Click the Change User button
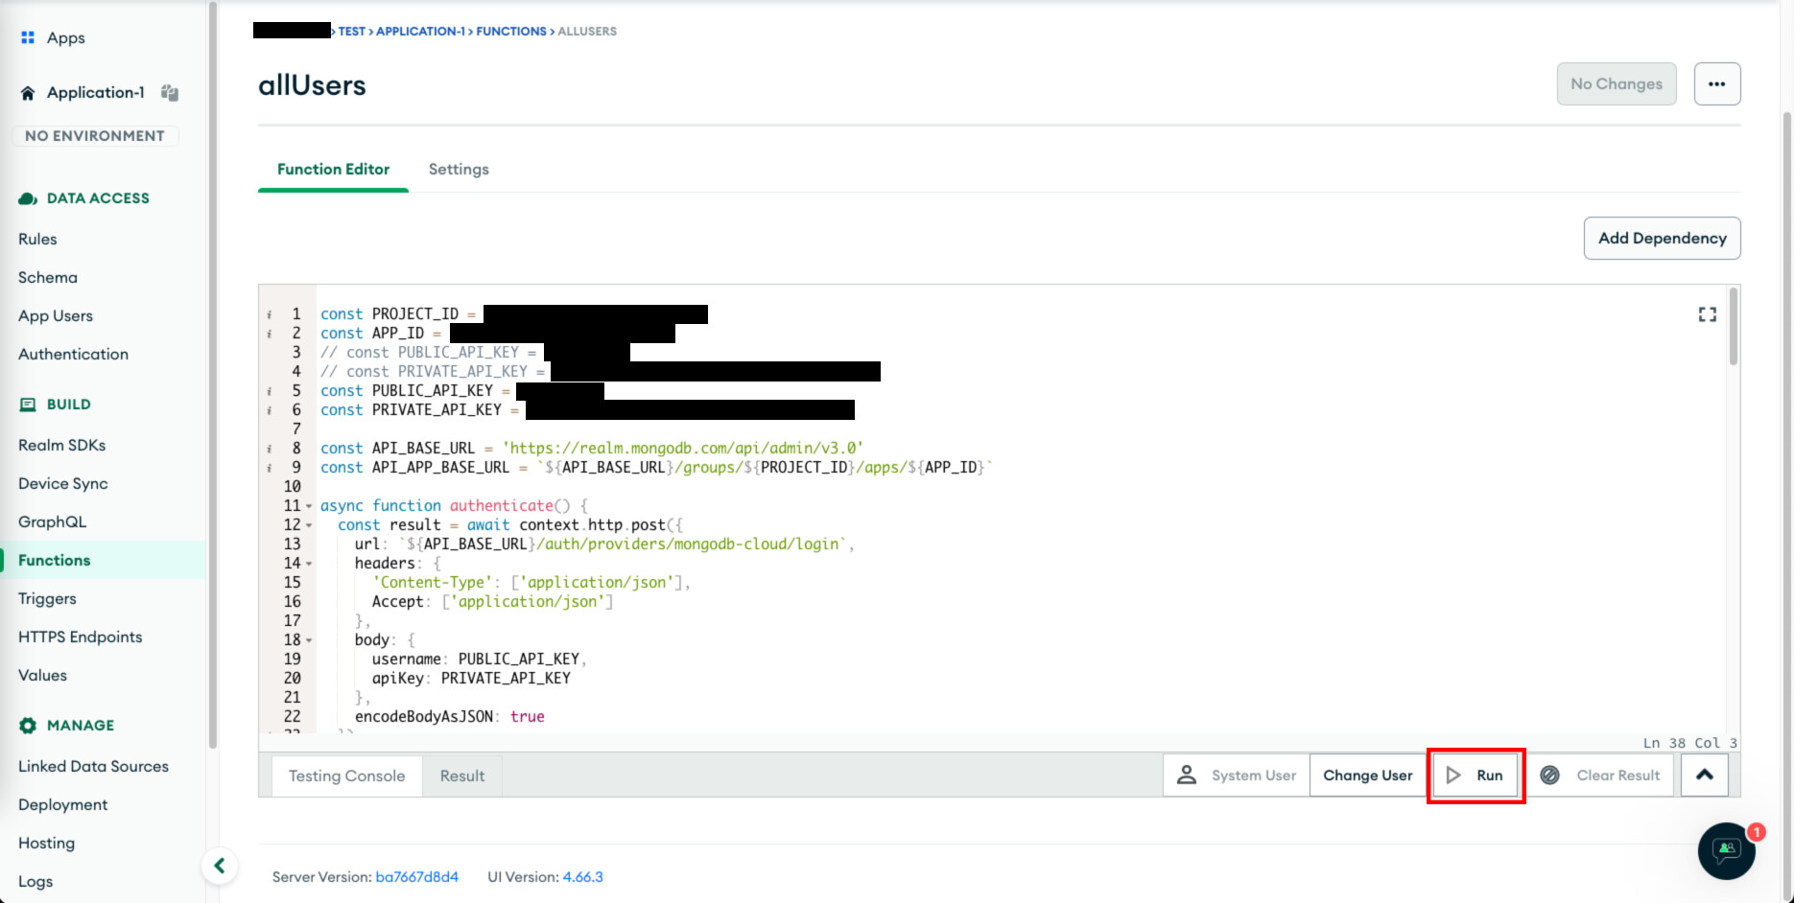This screenshot has width=1794, height=903. coord(1367,776)
